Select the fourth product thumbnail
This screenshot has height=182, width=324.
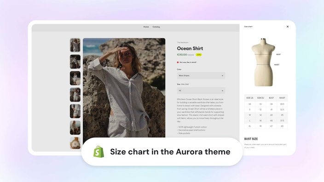[x=75, y=95]
